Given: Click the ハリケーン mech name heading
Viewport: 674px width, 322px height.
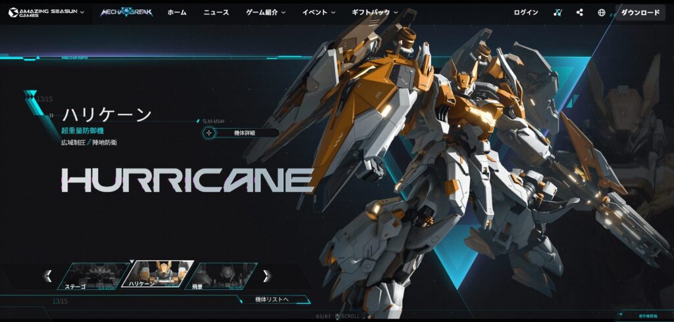Looking at the screenshot, I should [107, 115].
